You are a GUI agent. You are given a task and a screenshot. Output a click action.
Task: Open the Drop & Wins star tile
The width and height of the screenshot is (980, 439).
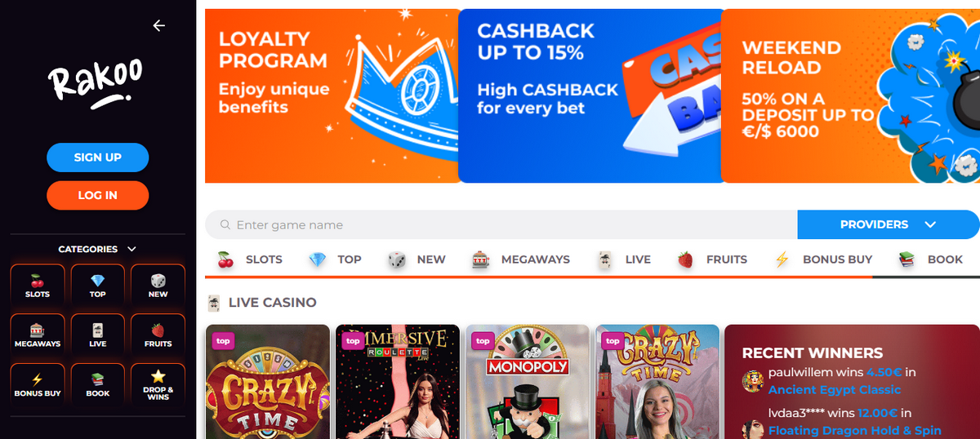click(x=158, y=384)
